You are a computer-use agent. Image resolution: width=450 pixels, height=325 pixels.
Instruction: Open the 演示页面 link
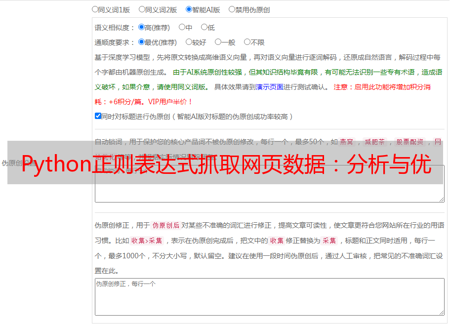pos(270,87)
